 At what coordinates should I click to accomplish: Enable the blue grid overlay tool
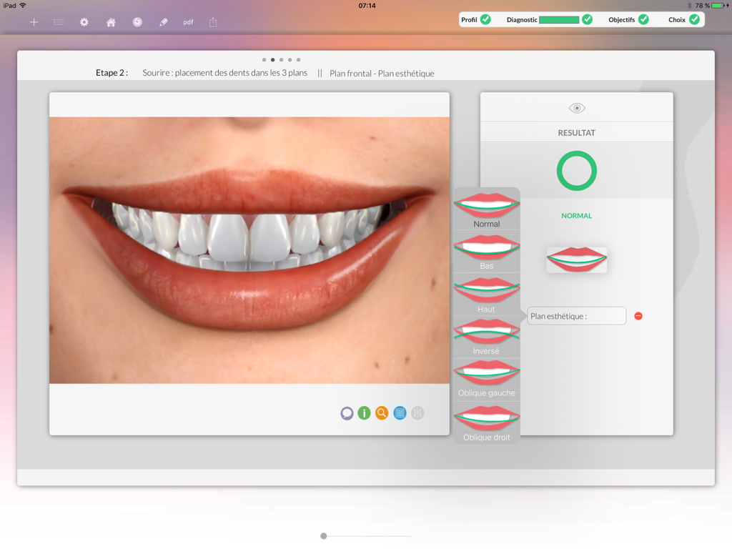400,413
